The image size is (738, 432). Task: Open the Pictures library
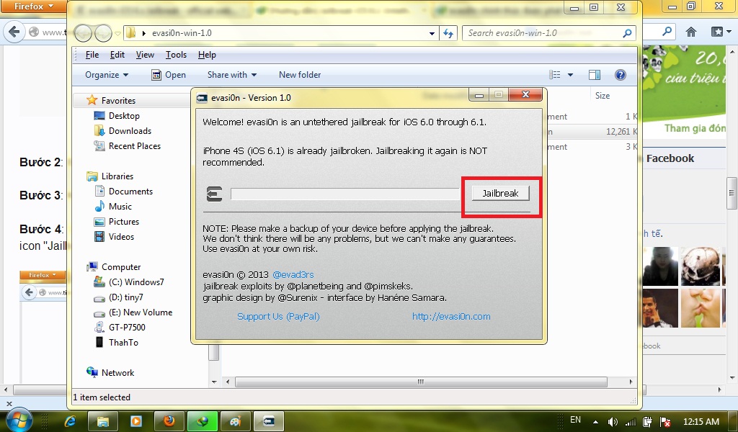click(x=124, y=222)
